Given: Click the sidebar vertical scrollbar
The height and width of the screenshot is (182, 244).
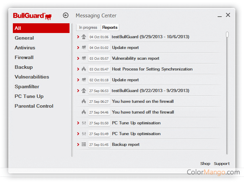Looking at the screenshot, I should [72, 90].
